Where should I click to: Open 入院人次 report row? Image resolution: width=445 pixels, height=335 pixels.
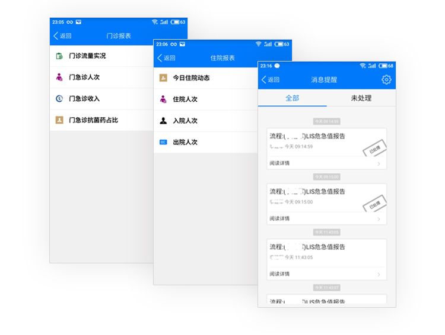205,121
